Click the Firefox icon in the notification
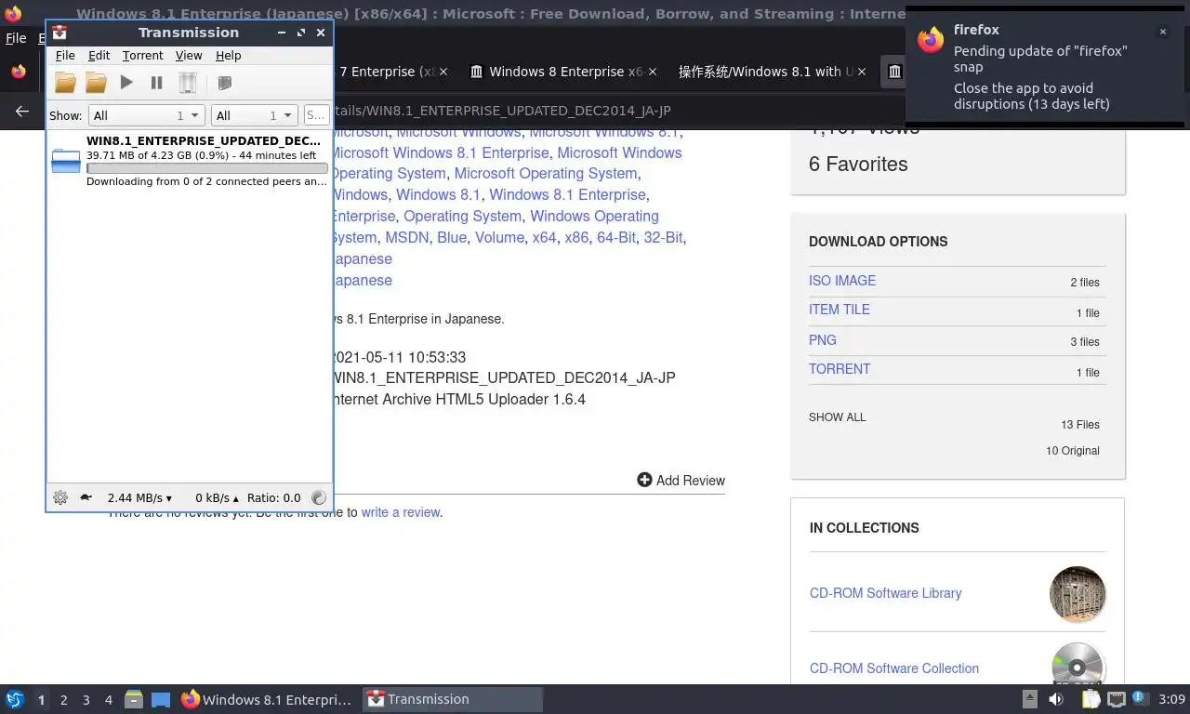1190x714 pixels. [x=931, y=39]
